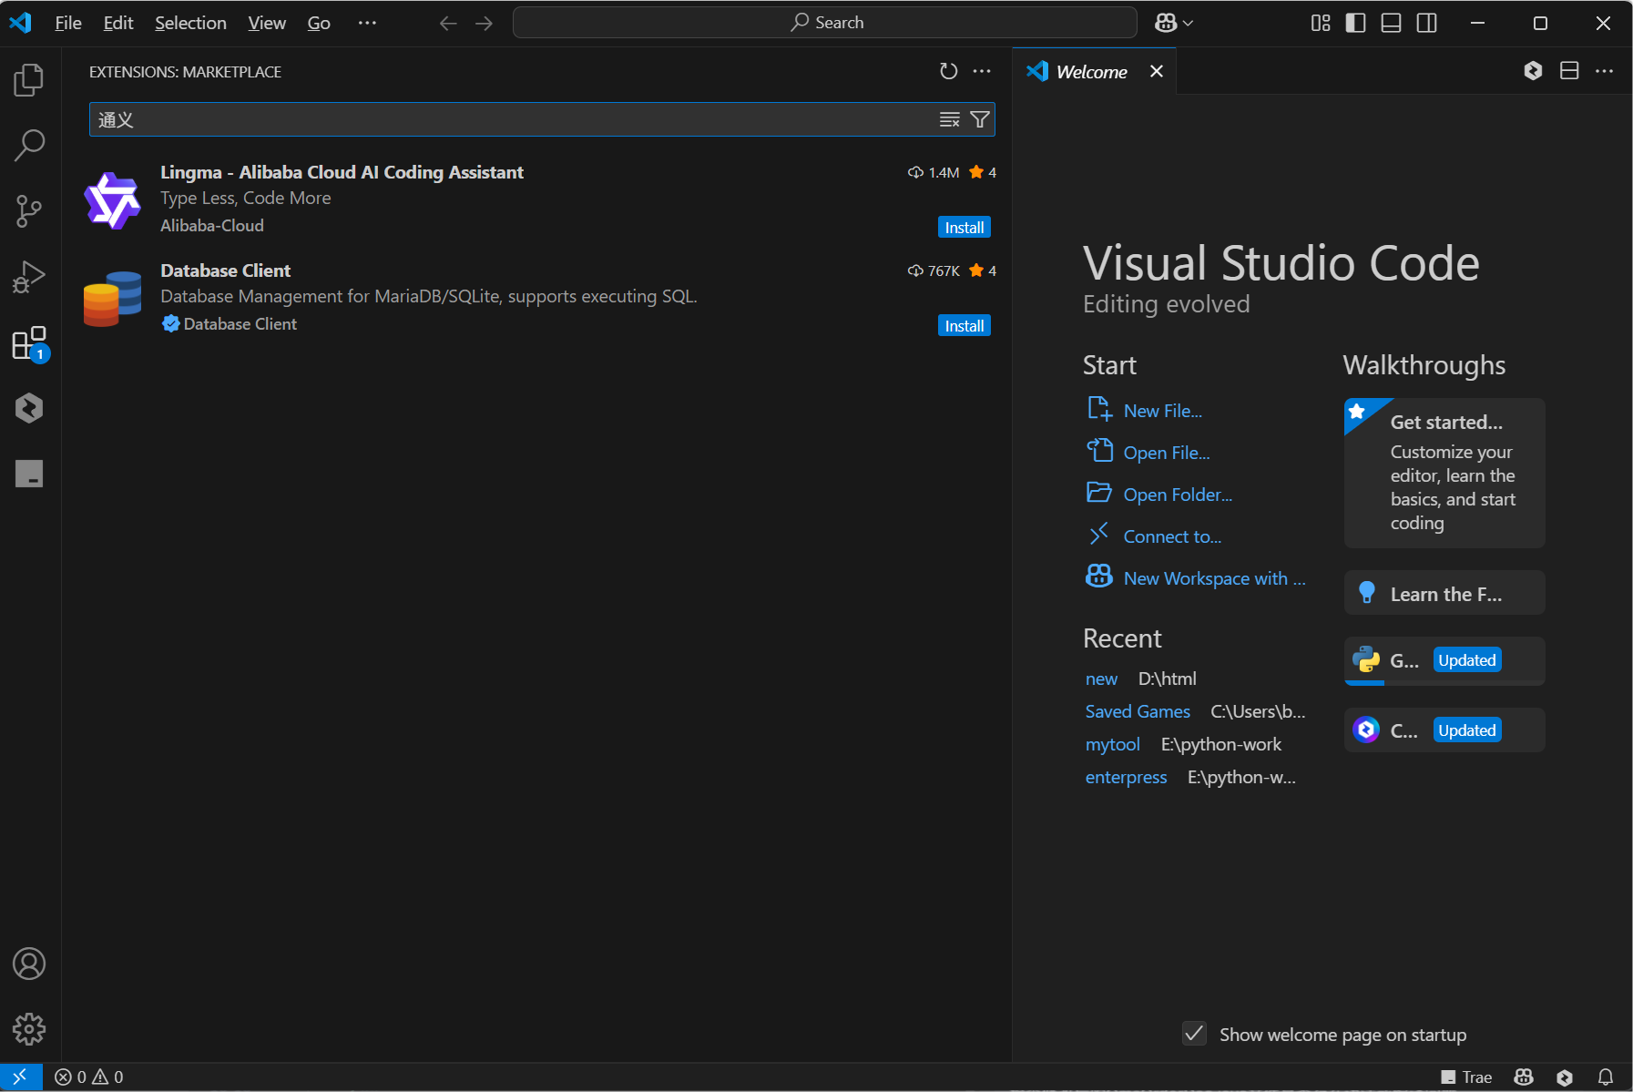This screenshot has width=1633, height=1092.
Task: Open the Accounts icon in activity bar
Action: (29, 964)
